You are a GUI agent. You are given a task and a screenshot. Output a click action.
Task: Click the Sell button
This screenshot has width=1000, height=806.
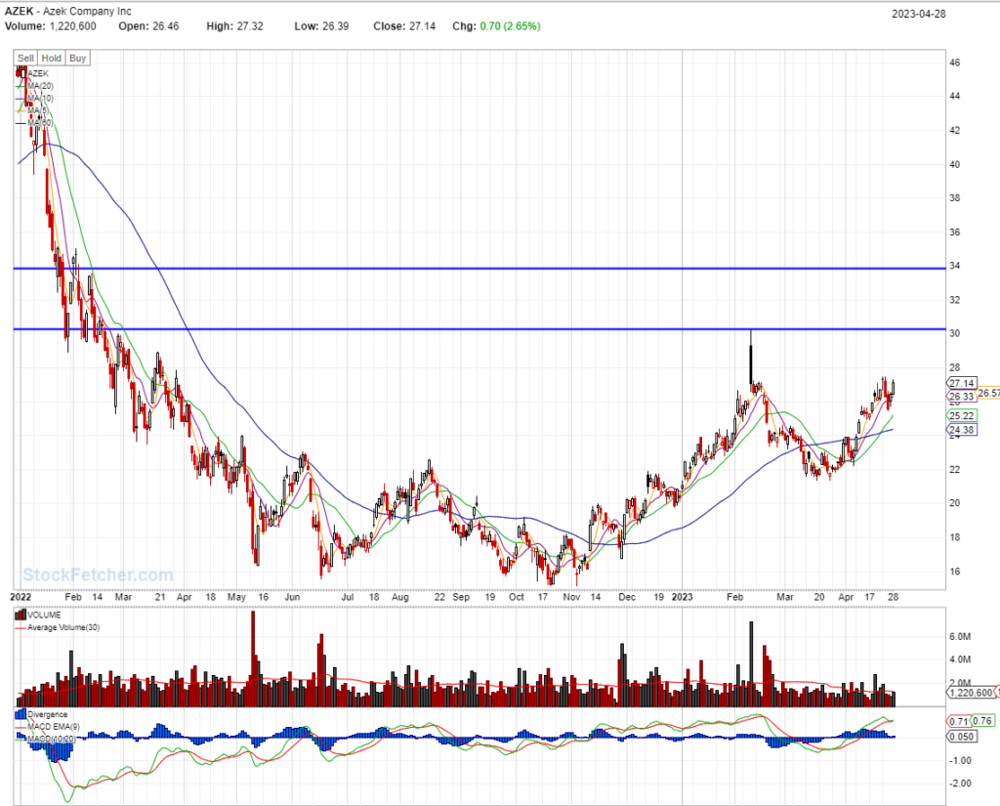tap(25, 58)
